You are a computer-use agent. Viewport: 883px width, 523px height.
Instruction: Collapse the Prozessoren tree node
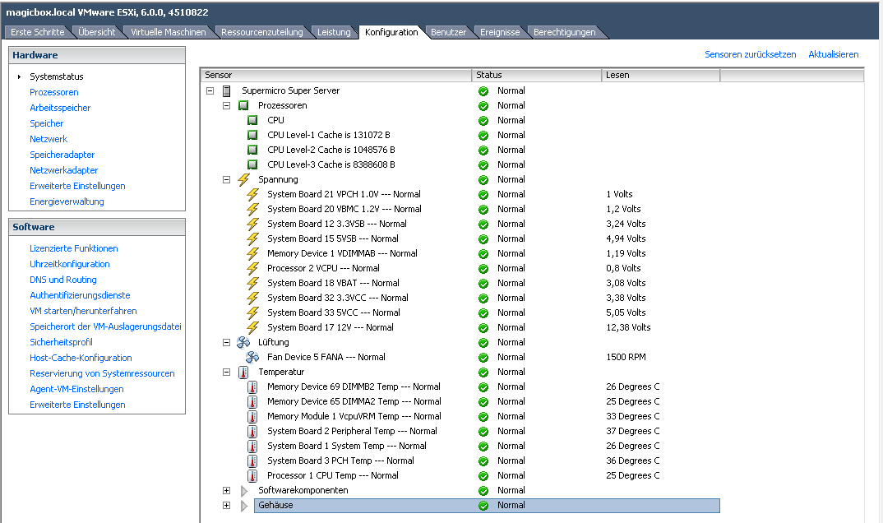(x=226, y=105)
